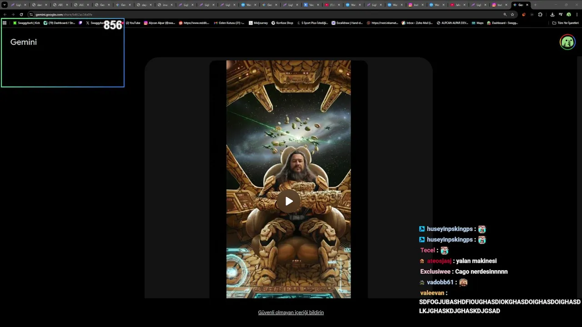Open the Twitch icon bookmark

(x=80, y=23)
